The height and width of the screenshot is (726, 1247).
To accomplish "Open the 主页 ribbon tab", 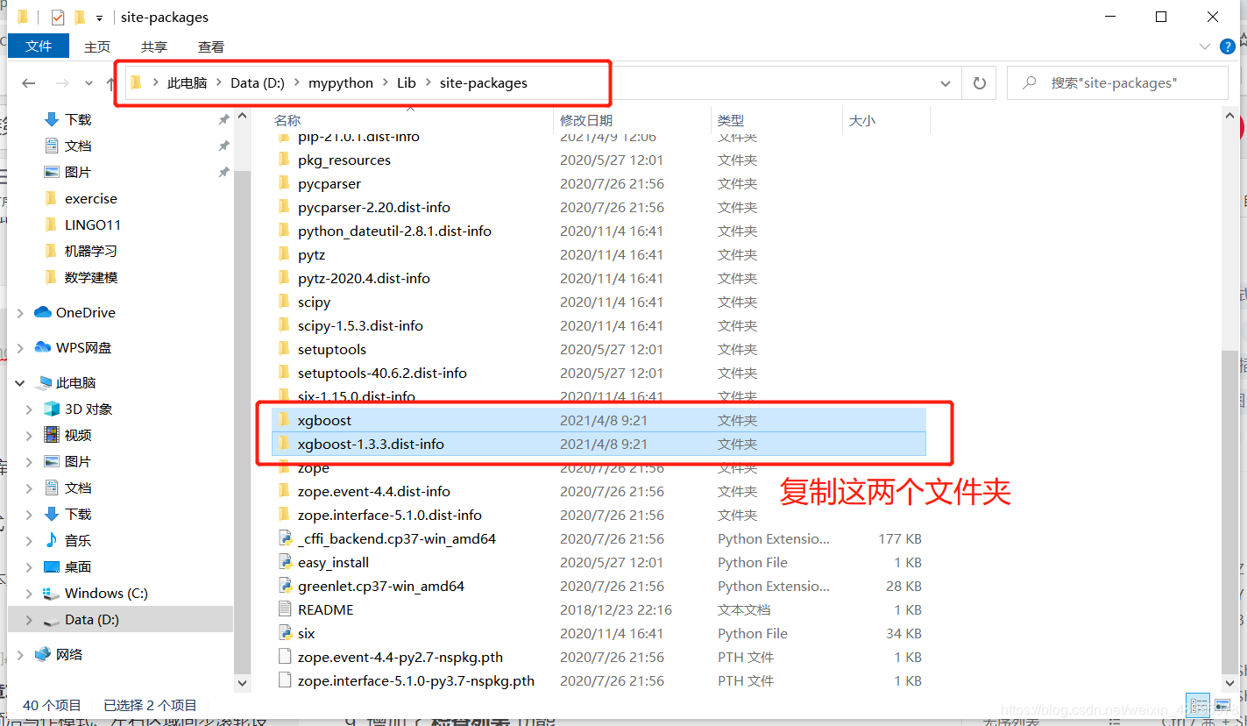I will point(97,46).
